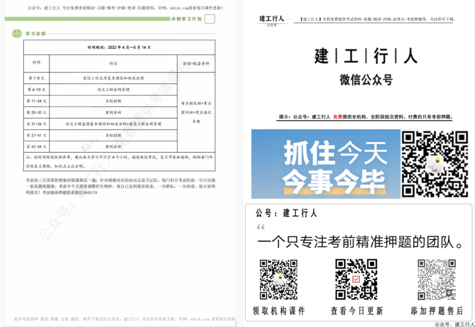Select the QR code above 查看今日更新
The image size is (475, 327).
tap(356, 280)
